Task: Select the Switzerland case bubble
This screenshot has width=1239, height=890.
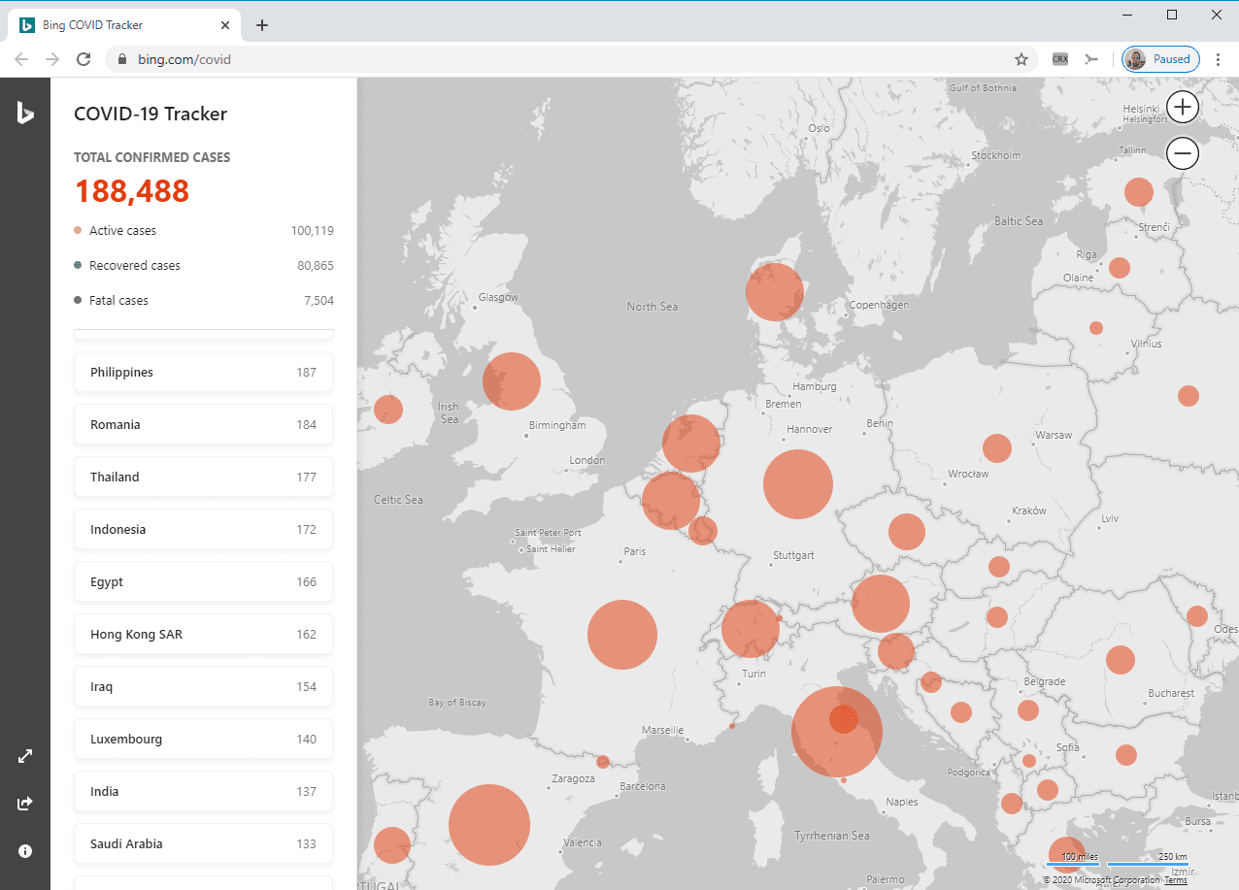Action: 751,629
